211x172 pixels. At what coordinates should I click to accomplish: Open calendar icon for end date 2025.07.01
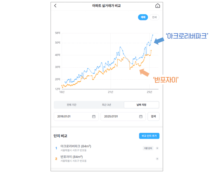[x=141, y=117]
